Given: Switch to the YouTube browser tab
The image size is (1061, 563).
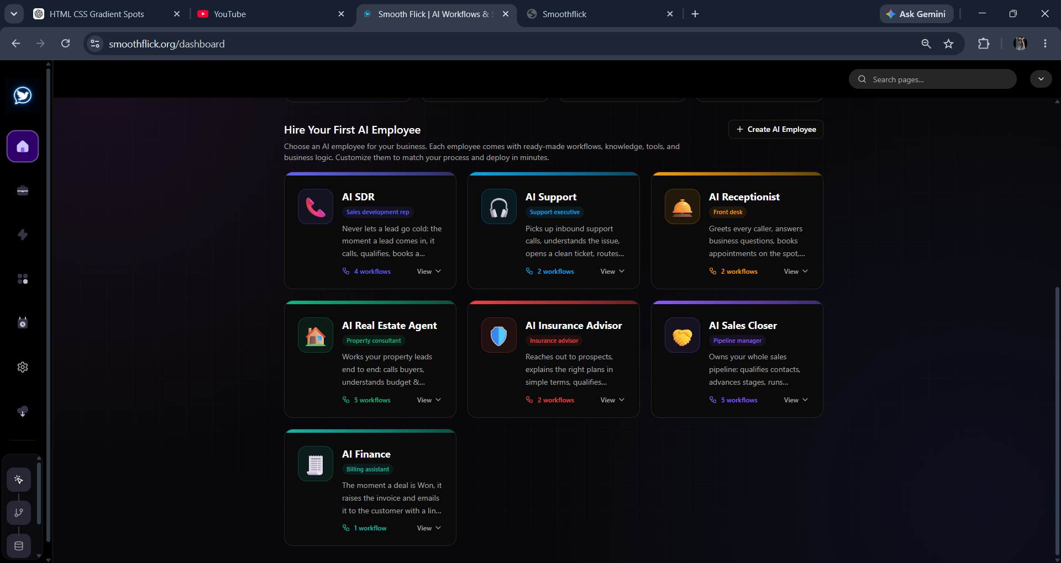Looking at the screenshot, I should [x=271, y=14].
